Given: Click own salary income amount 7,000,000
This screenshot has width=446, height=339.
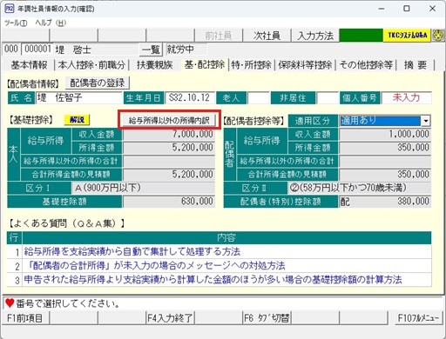Looking at the screenshot, I should tap(169, 135).
